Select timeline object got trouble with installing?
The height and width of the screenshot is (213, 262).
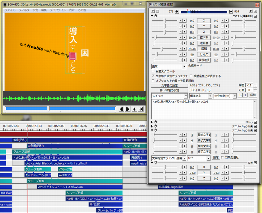[x=73, y=163]
